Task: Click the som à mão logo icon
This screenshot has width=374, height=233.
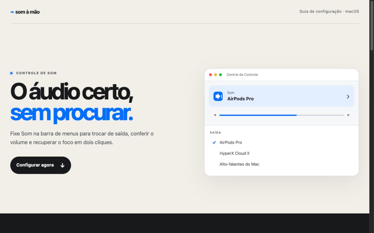Action: pos(12,12)
